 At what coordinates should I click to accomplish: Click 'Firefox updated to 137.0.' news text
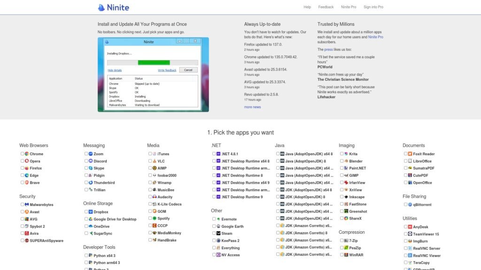click(263, 45)
